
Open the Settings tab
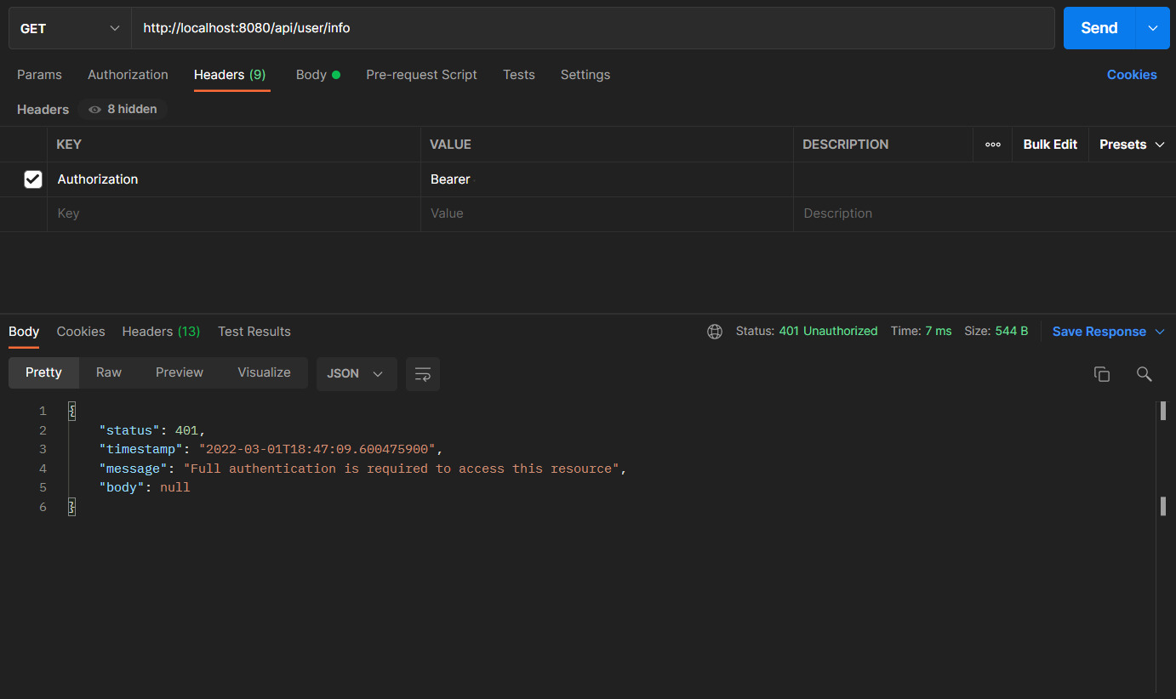coord(585,75)
